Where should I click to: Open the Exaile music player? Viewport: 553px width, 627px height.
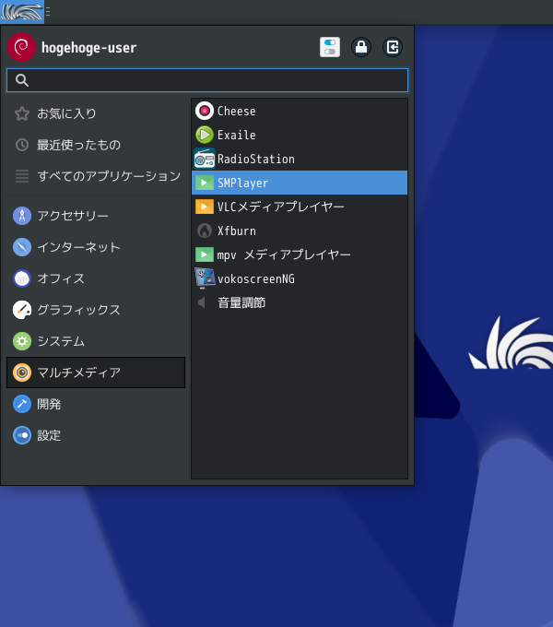tap(300, 135)
